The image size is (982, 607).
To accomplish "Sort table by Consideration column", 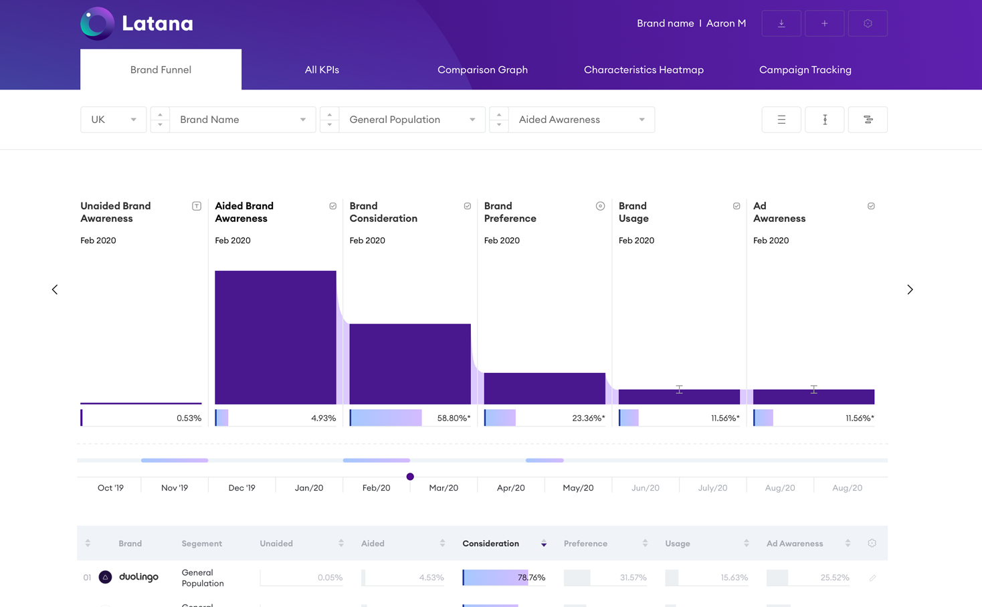I will click(x=543, y=543).
